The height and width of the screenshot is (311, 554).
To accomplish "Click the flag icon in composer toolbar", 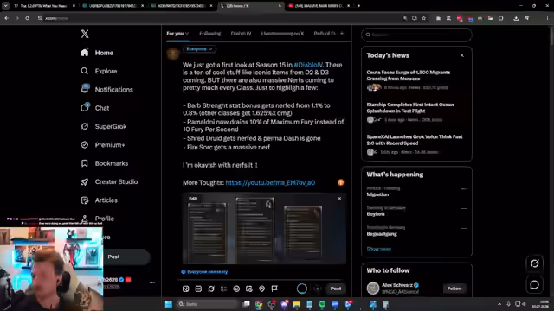I will [274, 289].
